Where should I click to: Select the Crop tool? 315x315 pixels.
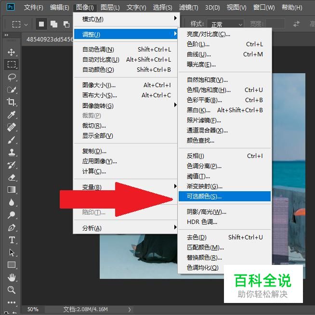coord(11,102)
